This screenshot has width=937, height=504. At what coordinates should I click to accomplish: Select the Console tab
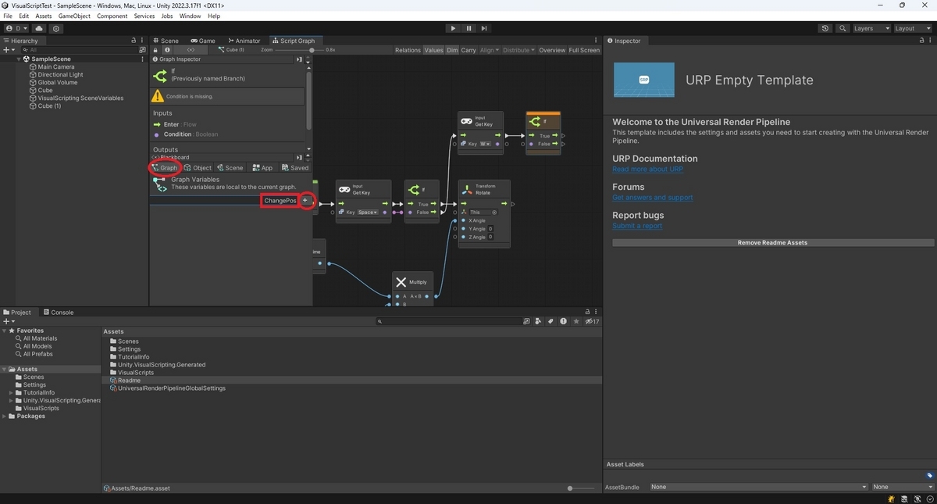pos(58,312)
